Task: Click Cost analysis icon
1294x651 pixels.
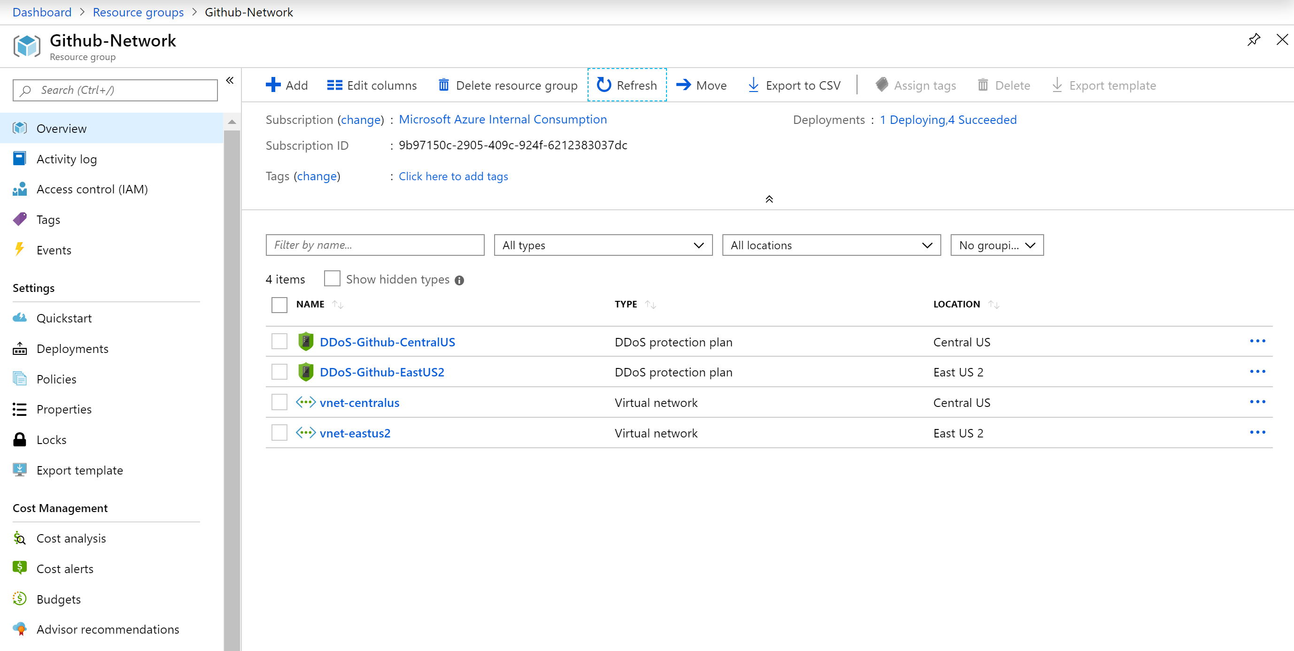Action: coord(20,538)
